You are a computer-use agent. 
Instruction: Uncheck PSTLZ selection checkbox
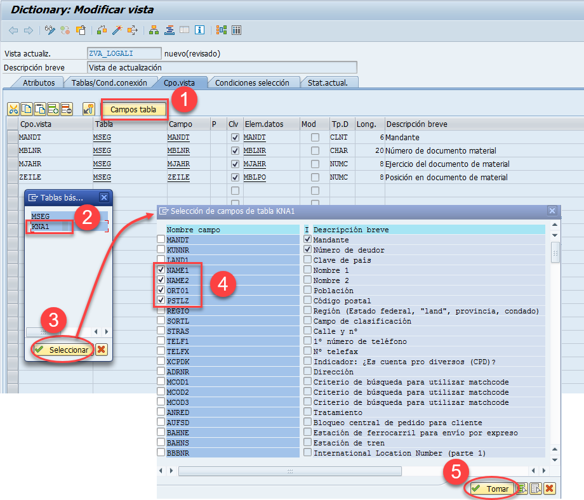click(x=161, y=300)
